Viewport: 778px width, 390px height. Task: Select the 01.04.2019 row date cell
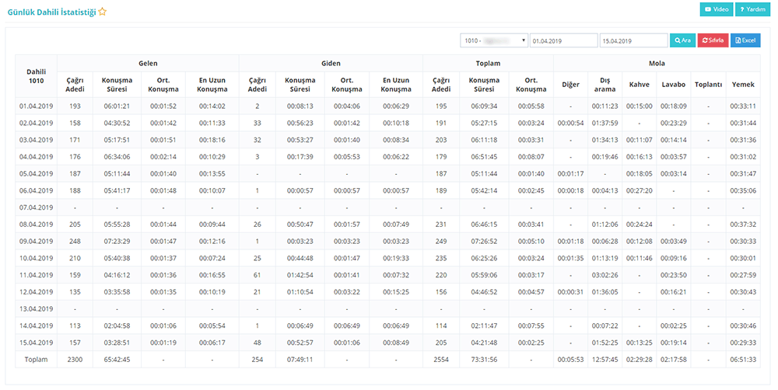[35, 106]
